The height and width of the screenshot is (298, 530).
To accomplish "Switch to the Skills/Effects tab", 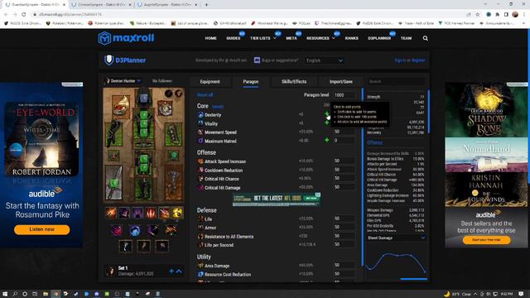I will click(x=294, y=82).
